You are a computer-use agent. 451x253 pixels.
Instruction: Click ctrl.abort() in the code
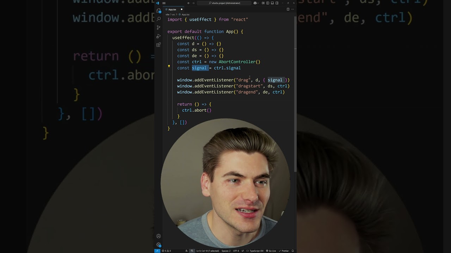pos(197,110)
